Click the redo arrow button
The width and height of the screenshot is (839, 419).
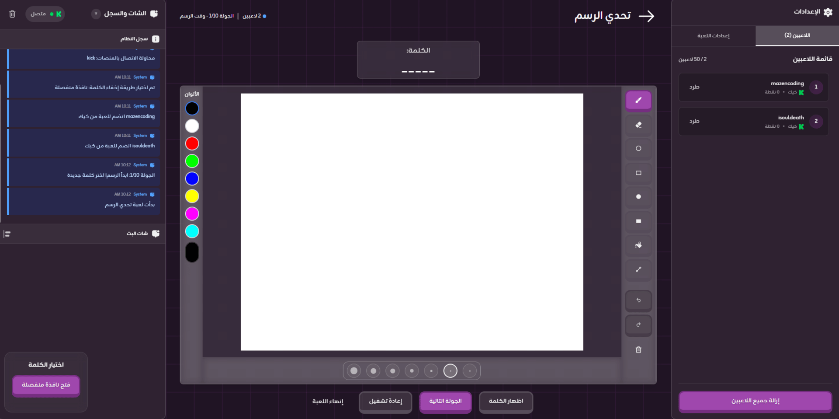638,325
